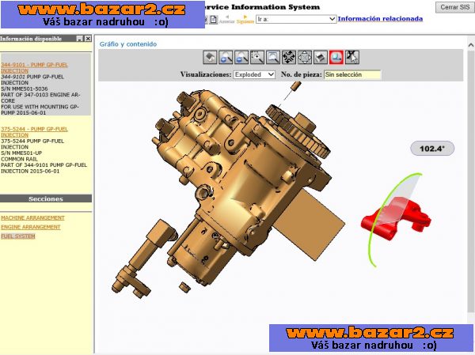
Task: Click the Cerrar SIS button
Action: pos(455,7)
